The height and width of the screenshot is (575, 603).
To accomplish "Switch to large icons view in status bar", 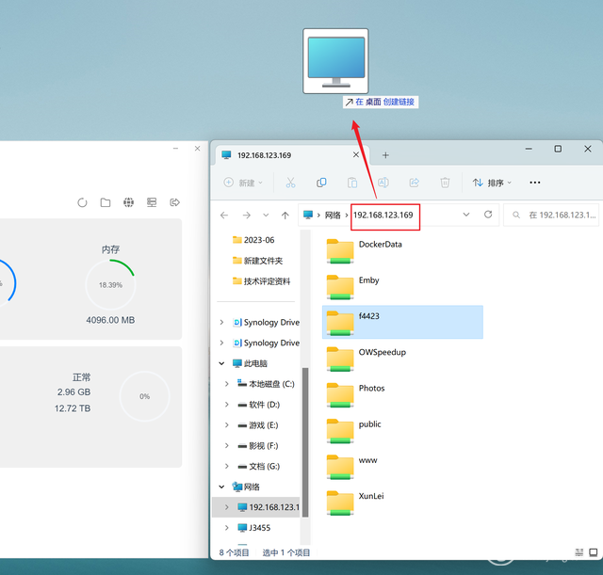I will coord(594,552).
